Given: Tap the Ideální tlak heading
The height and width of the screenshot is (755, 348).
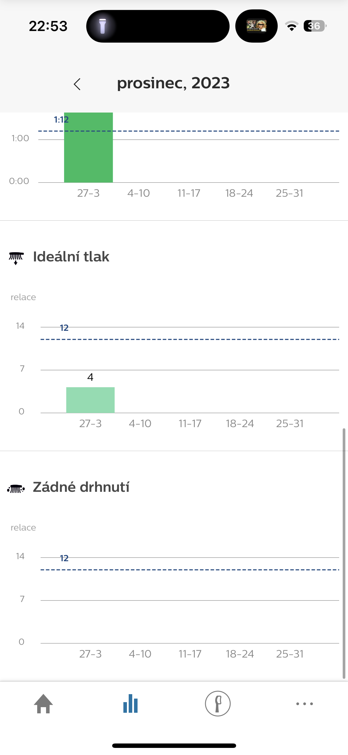Looking at the screenshot, I should pyautogui.click(x=71, y=256).
